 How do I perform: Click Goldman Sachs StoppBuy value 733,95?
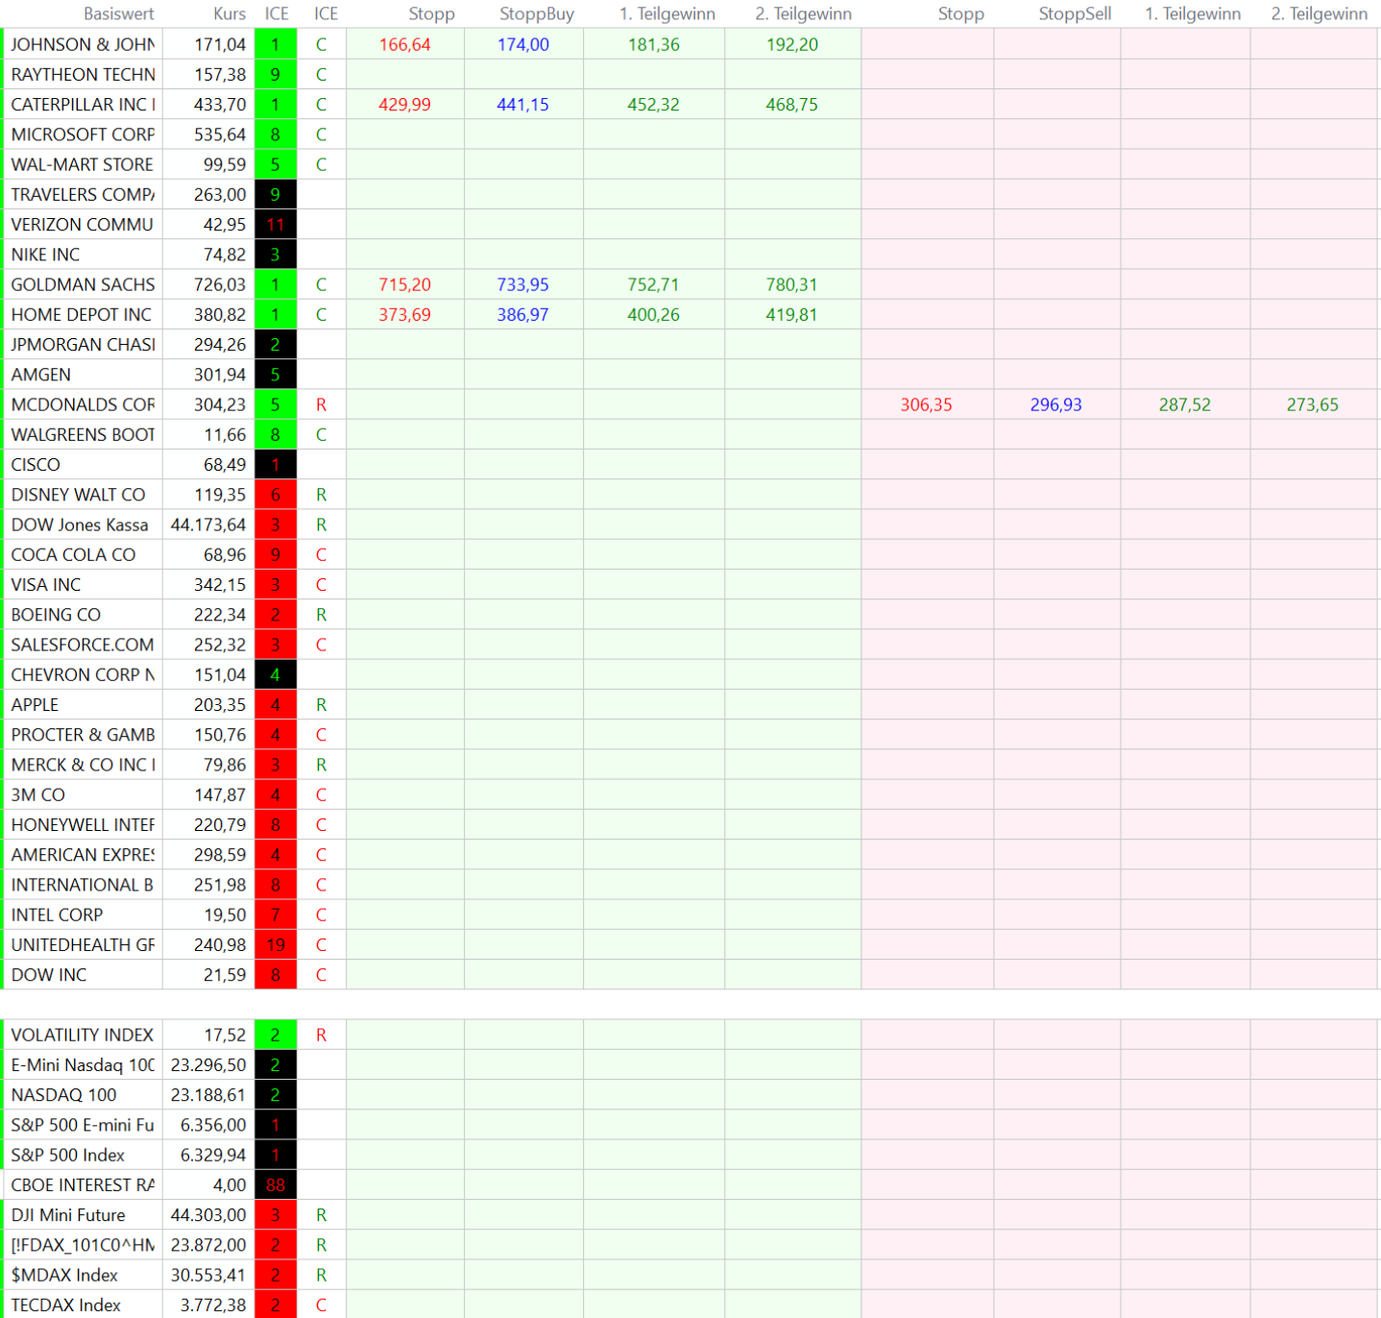tap(522, 284)
